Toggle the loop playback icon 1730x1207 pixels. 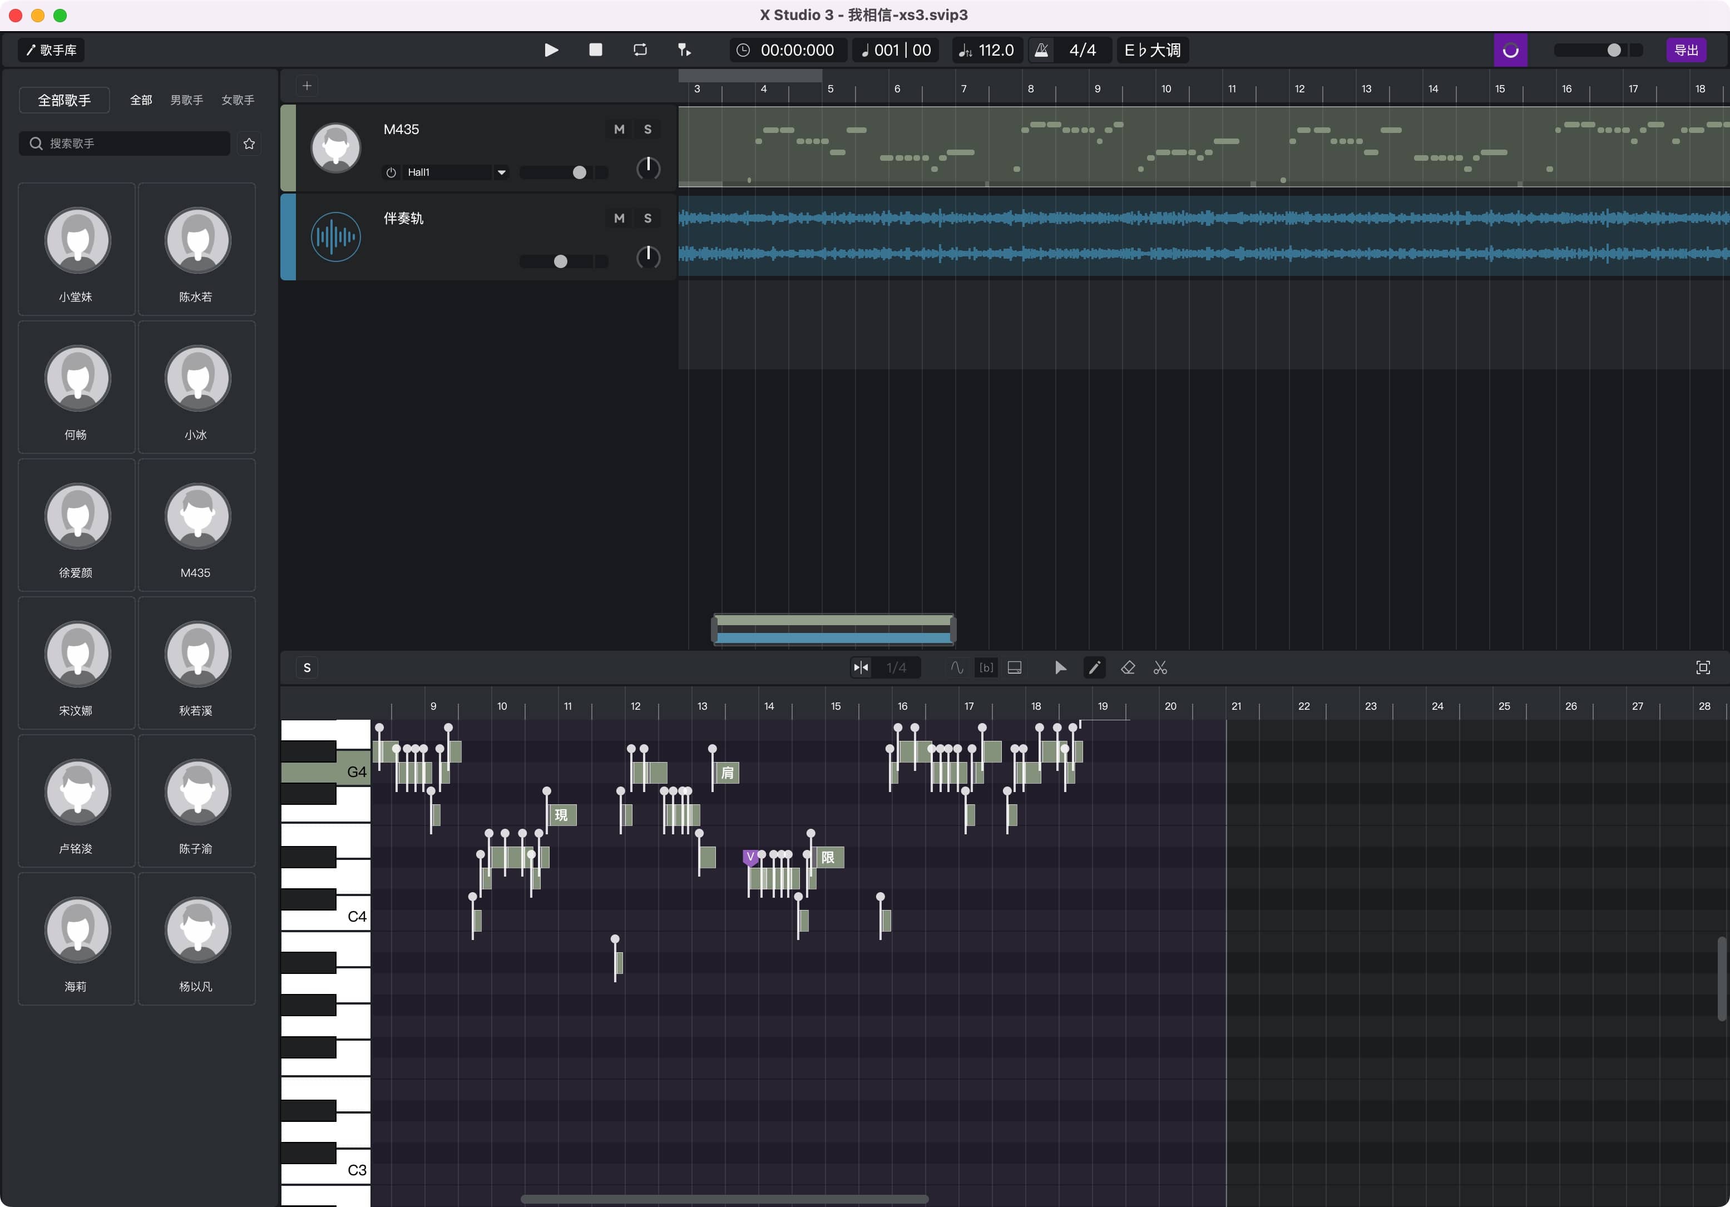pyautogui.click(x=640, y=50)
